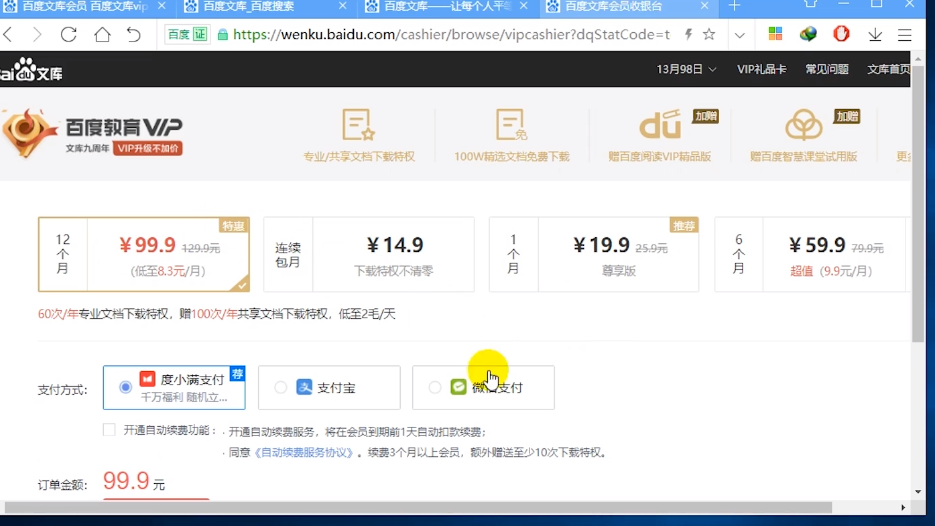Image resolution: width=935 pixels, height=526 pixels.
Task: Open the VIP礼品卡 menu item
Action: pos(761,69)
